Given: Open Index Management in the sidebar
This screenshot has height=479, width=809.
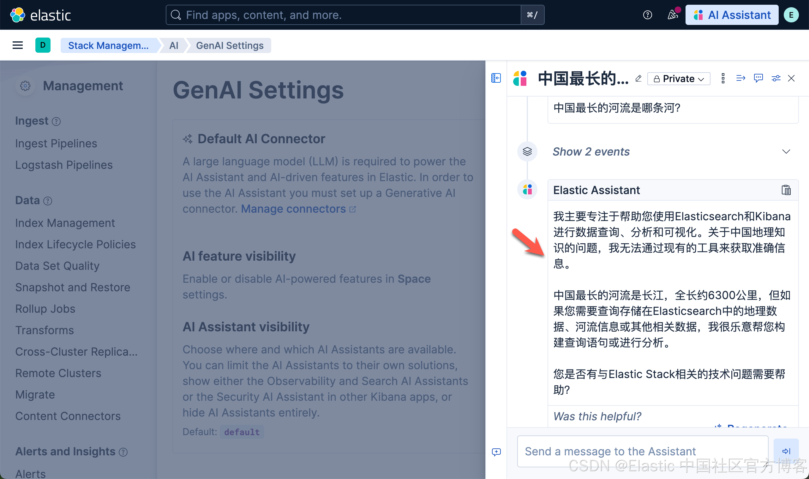Looking at the screenshot, I should [x=65, y=223].
